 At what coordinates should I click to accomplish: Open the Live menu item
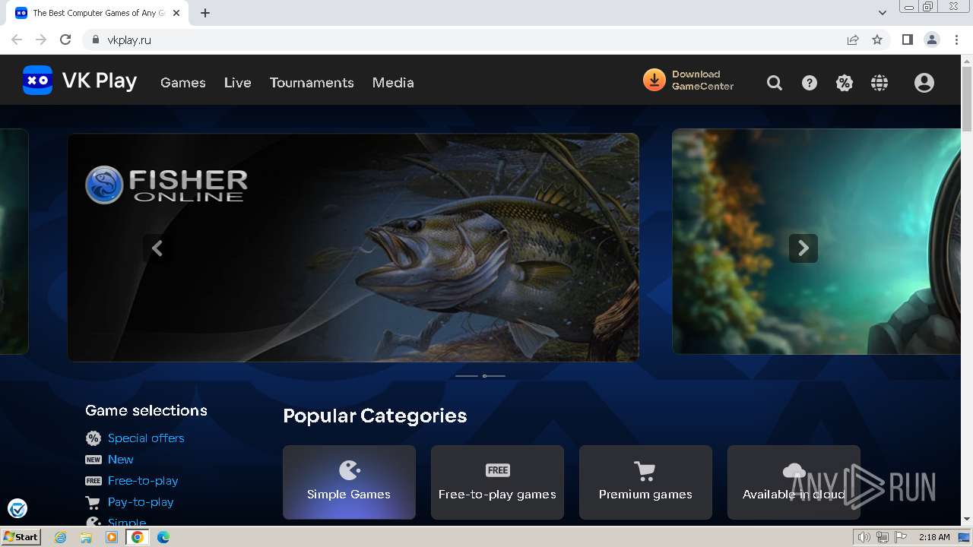pos(238,83)
